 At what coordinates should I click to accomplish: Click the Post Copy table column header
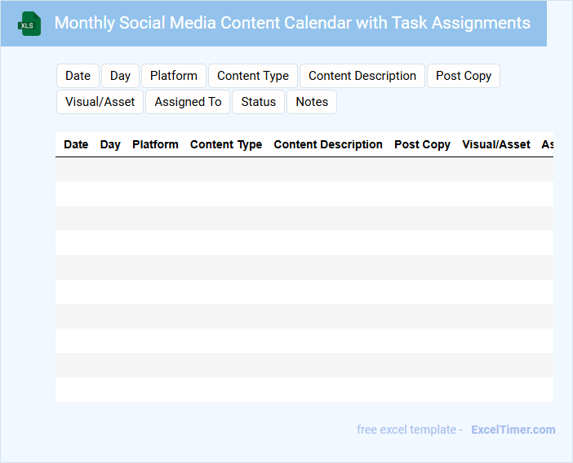pyautogui.click(x=422, y=144)
